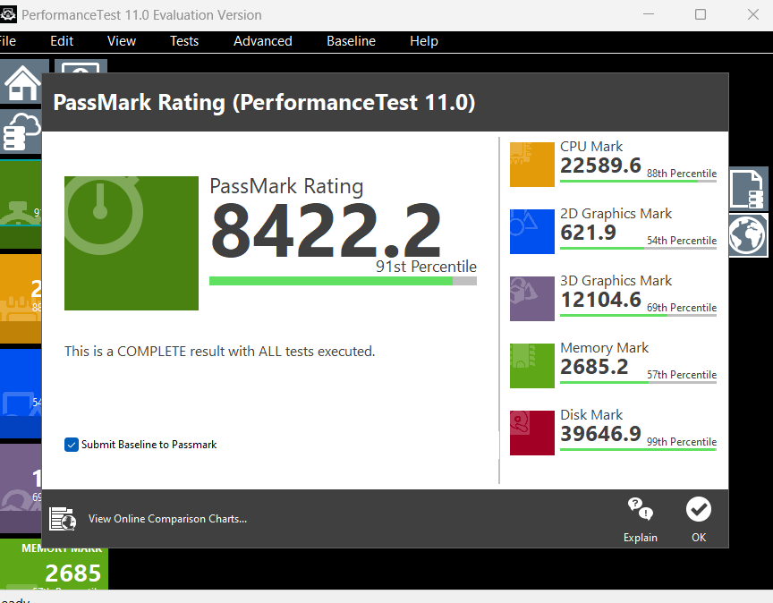Image resolution: width=773 pixels, height=603 pixels.
Task: Click the 2D Graphics Mark percentile bar
Action: pyautogui.click(x=638, y=248)
